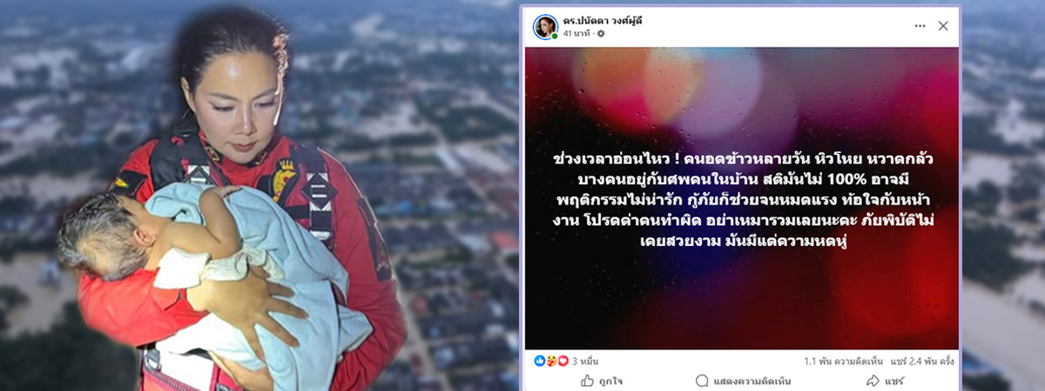Click the thumbs-up icon beside ถูกใจ
The height and width of the screenshot is (391, 1045).
pyautogui.click(x=588, y=381)
